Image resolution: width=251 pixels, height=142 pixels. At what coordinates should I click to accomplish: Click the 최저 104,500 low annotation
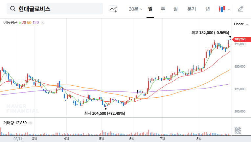[105, 113]
